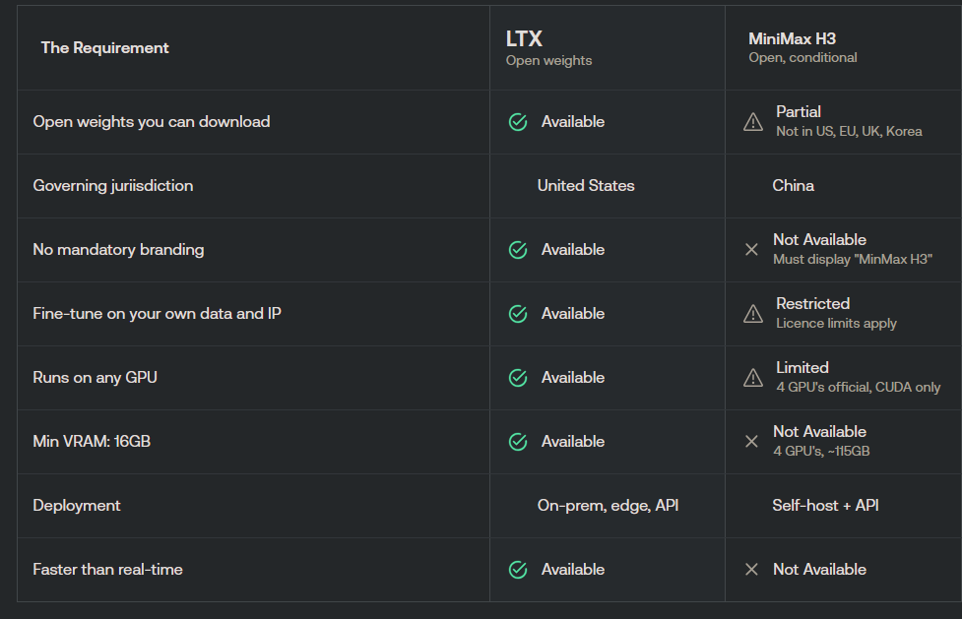This screenshot has width=962, height=619.
Task: Click the 4 GPU's, ~115GB note
Action: 821,451
